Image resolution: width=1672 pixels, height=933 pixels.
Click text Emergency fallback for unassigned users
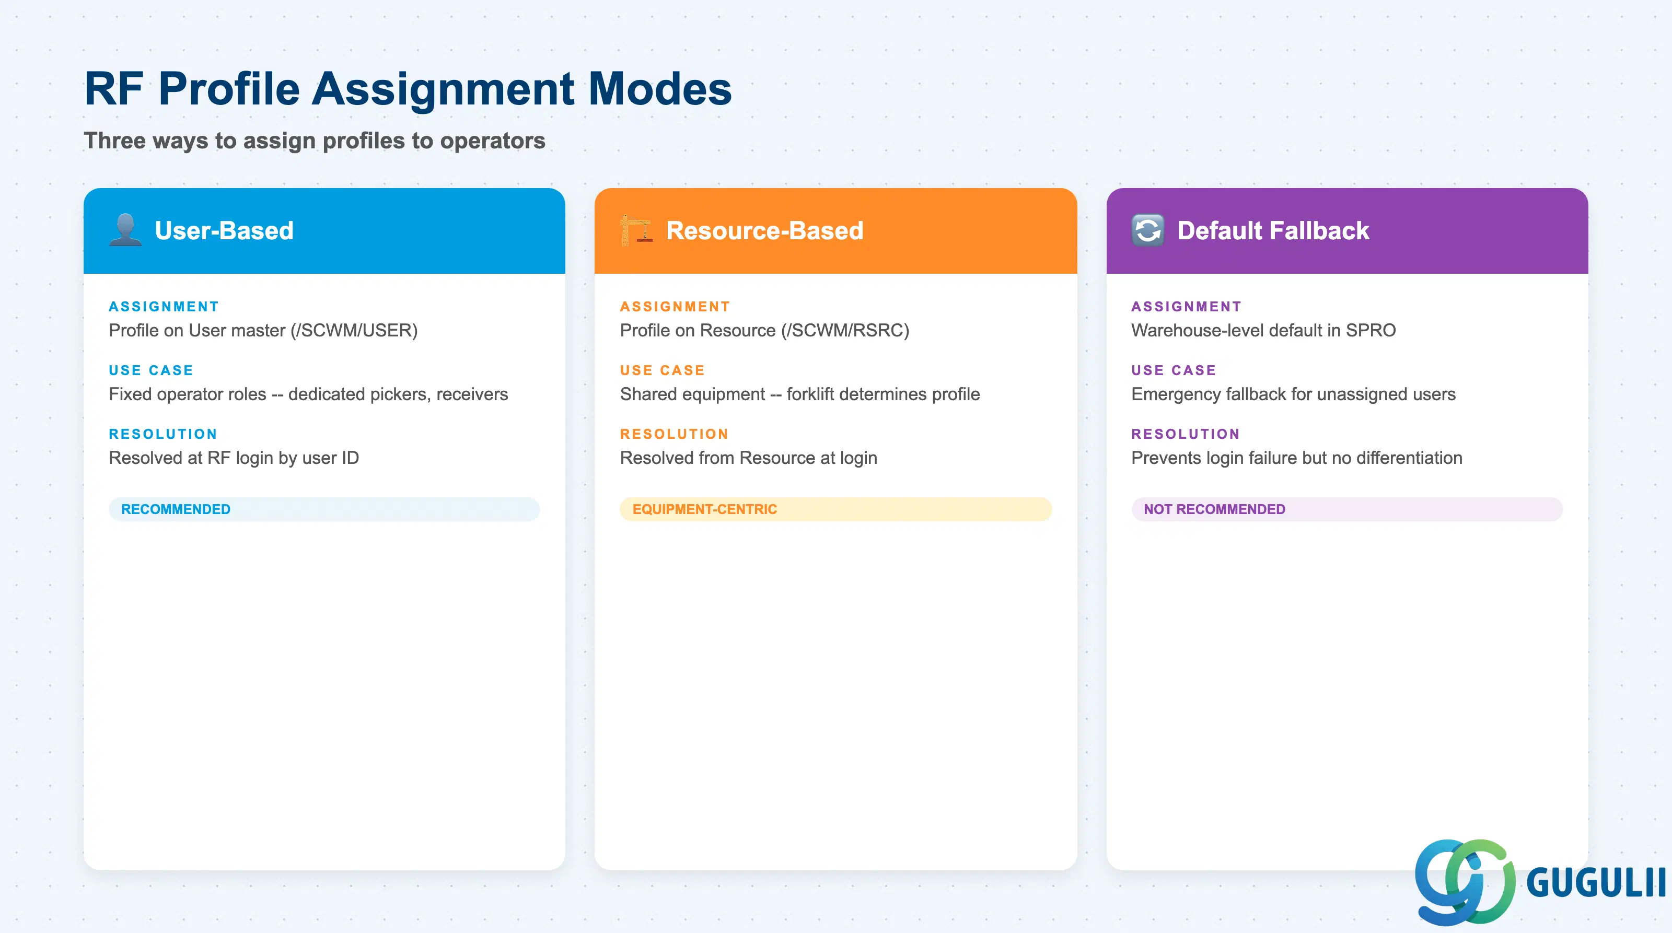1293,394
